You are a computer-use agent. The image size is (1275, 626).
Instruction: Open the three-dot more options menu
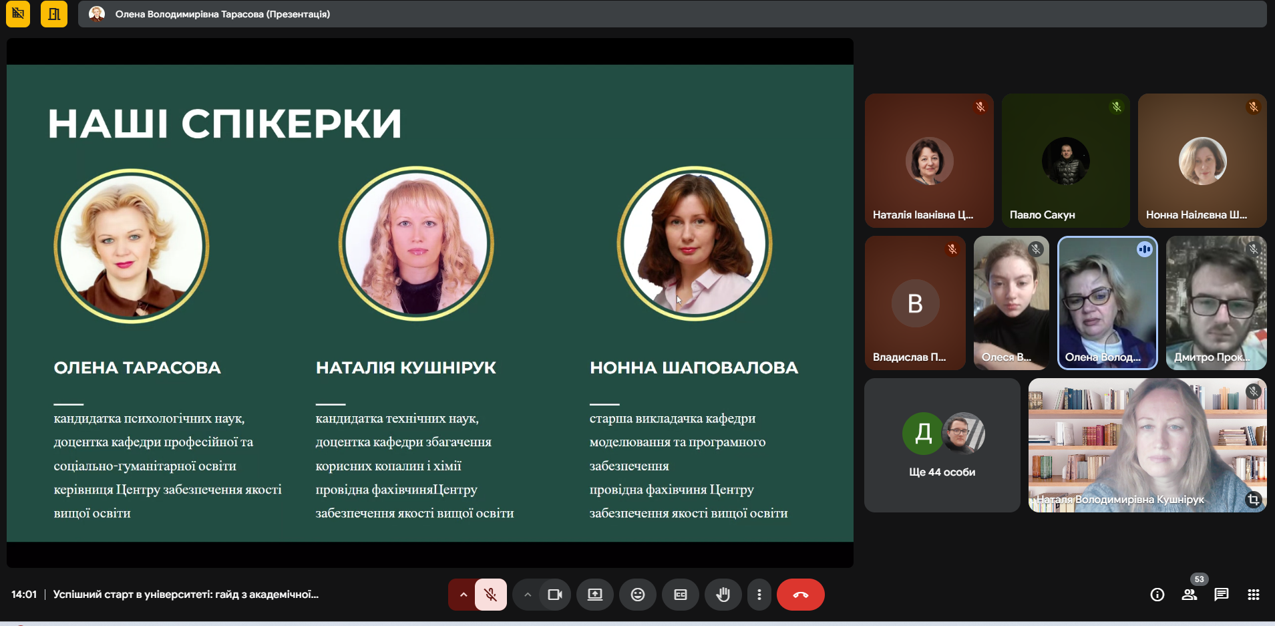[759, 595]
